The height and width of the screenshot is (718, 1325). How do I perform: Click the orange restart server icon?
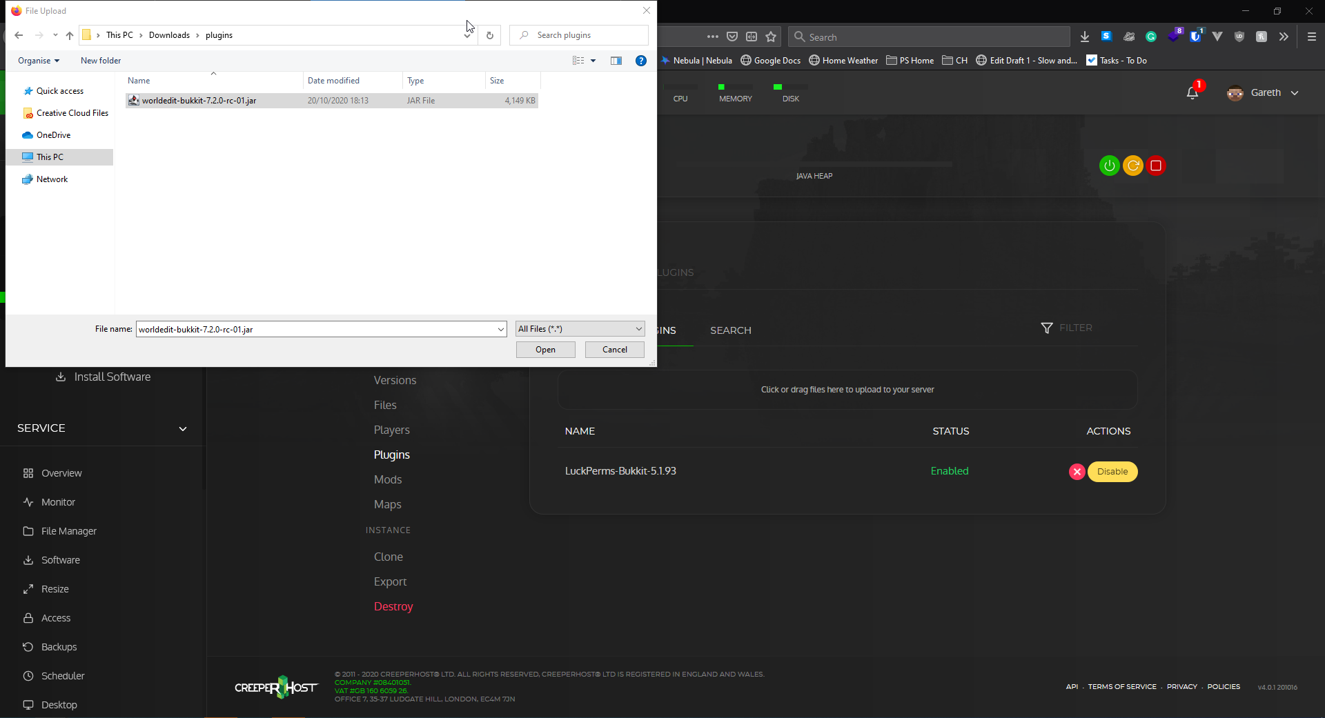[x=1133, y=166]
